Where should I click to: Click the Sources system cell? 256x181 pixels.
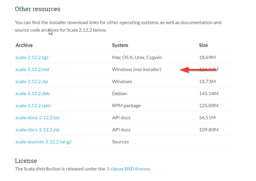120,142
